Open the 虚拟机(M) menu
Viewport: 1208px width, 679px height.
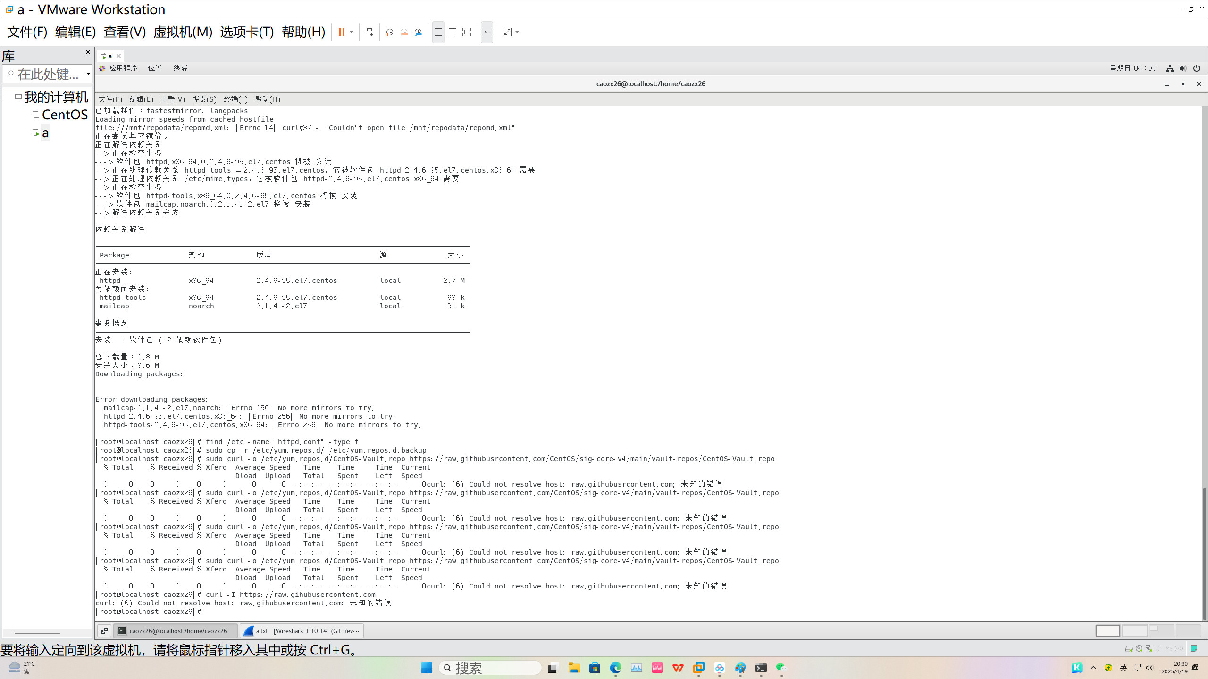183,32
